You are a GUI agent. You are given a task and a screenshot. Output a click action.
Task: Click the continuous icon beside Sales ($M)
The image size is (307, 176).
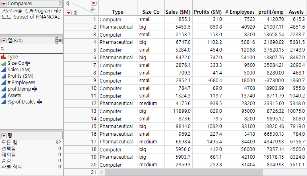(4, 70)
